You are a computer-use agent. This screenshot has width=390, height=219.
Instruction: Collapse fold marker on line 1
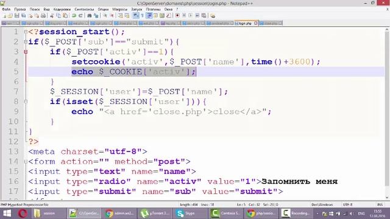[x=26, y=32]
